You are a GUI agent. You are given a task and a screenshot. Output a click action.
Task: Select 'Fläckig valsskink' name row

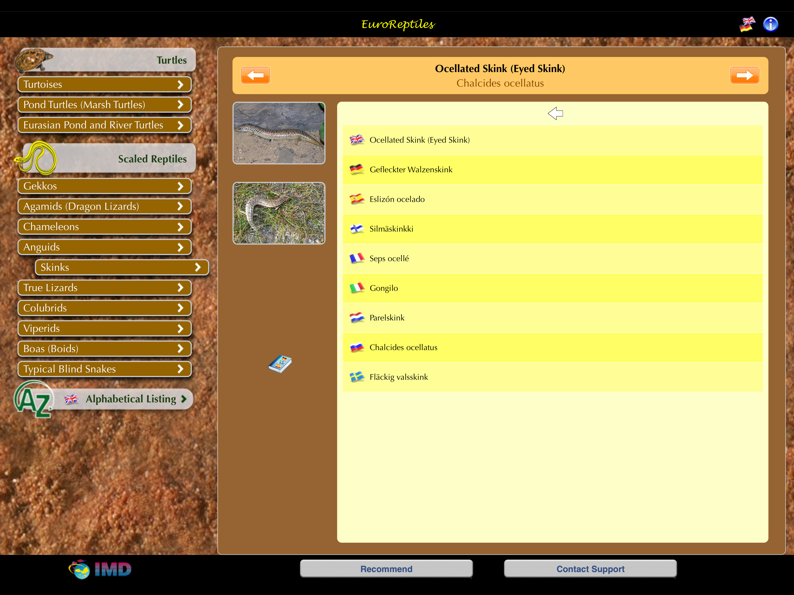pyautogui.click(x=552, y=377)
